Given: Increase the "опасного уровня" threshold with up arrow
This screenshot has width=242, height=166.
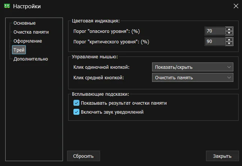Looking at the screenshot, I should tap(229, 29).
